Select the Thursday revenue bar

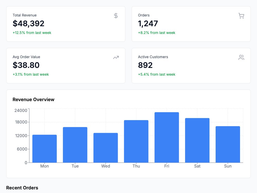pos(136,141)
